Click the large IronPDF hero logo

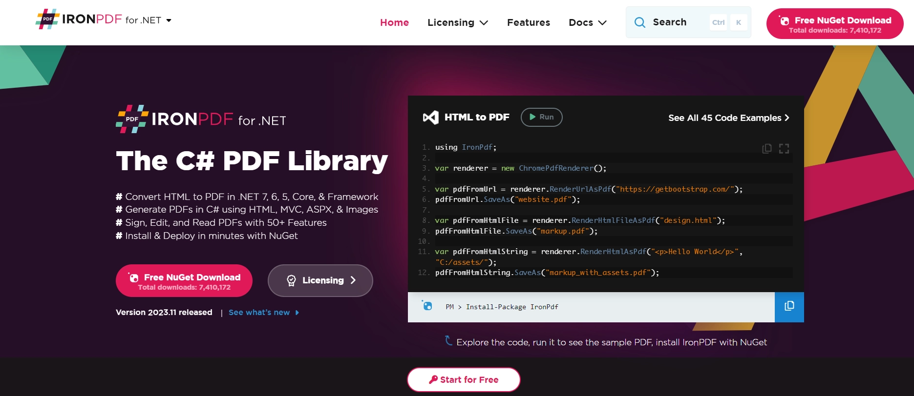tap(201, 119)
